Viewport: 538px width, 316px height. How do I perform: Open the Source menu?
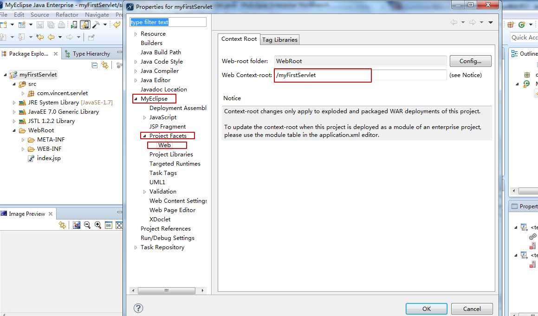(x=40, y=15)
